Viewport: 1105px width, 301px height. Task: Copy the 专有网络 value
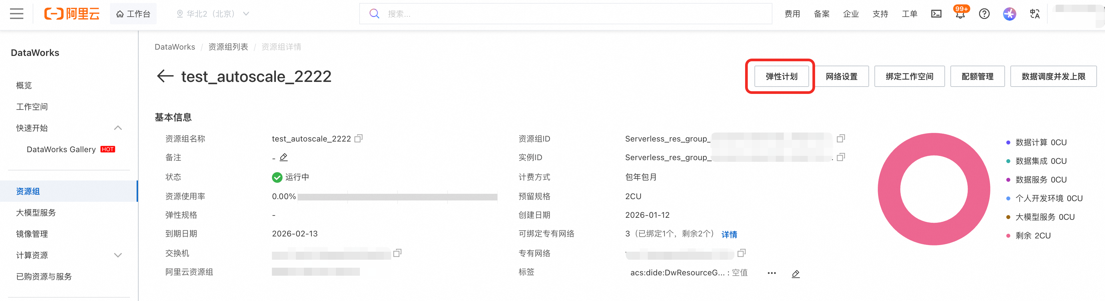tap(741, 253)
